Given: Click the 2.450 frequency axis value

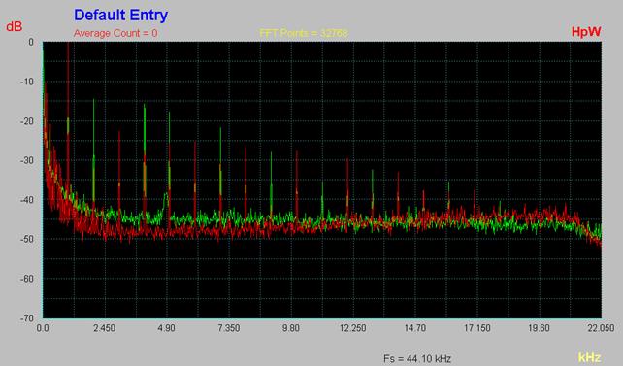Looking at the screenshot, I should point(104,328).
